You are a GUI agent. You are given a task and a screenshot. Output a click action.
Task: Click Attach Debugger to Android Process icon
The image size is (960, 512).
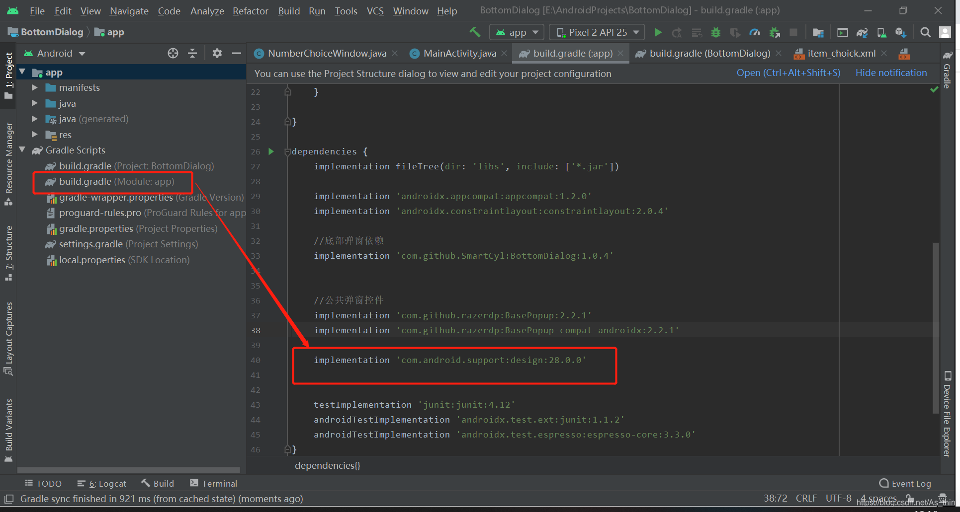coord(774,33)
